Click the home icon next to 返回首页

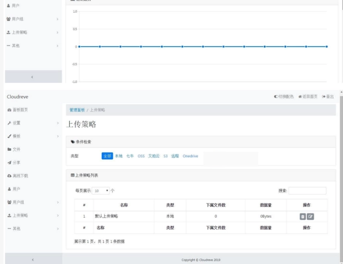[x=300, y=96]
